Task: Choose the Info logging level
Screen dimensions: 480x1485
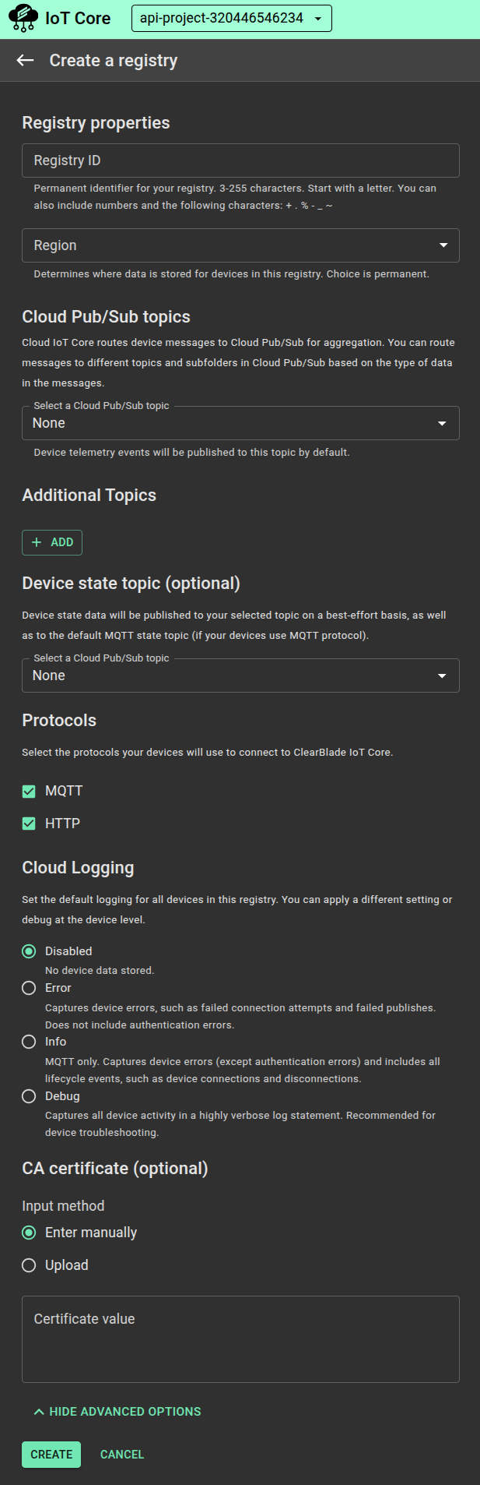Action: [x=30, y=1042]
